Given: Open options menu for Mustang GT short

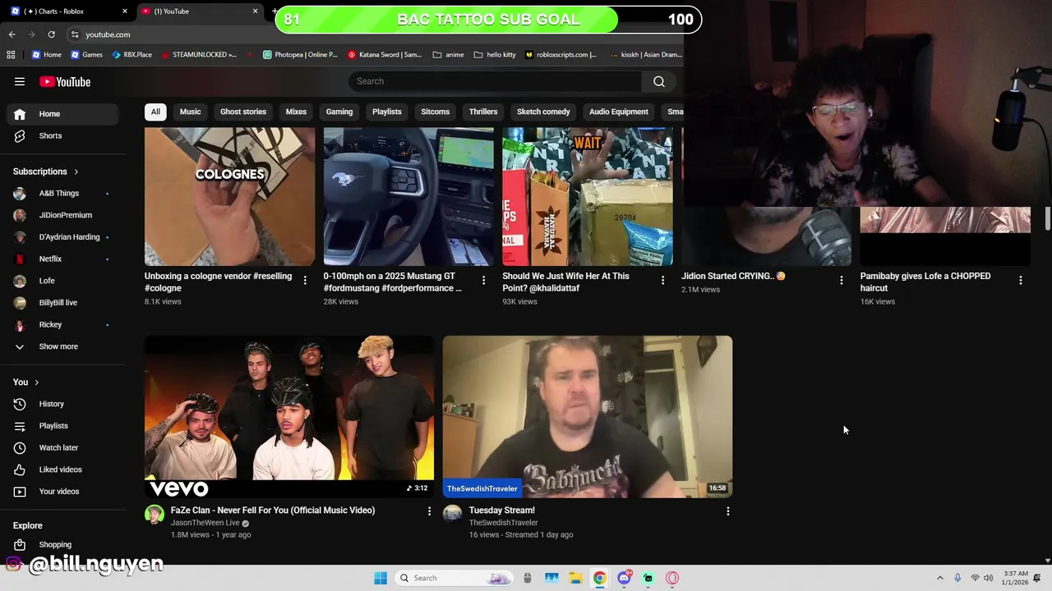Looking at the screenshot, I should 483,281.
